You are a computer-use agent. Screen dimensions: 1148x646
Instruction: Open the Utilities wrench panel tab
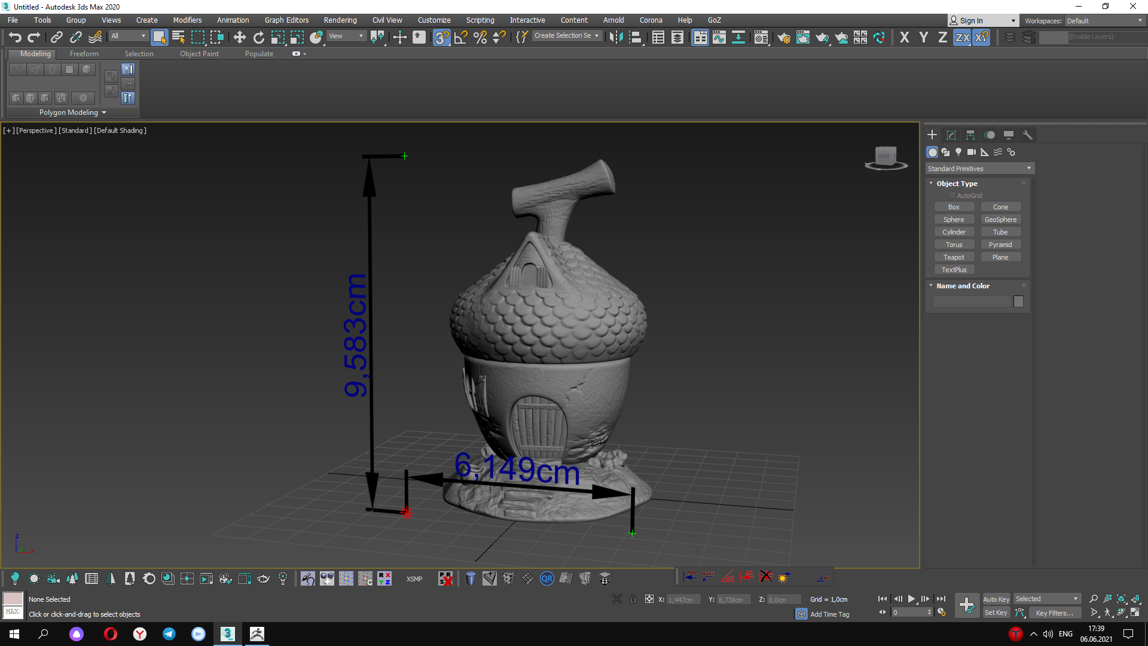click(x=1027, y=135)
